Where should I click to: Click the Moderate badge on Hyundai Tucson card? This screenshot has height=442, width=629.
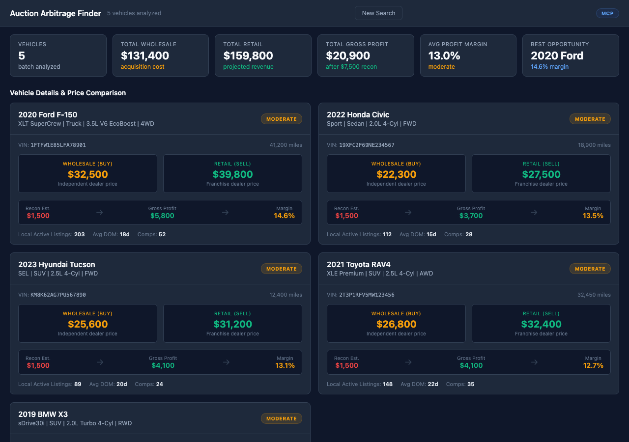[x=282, y=269]
